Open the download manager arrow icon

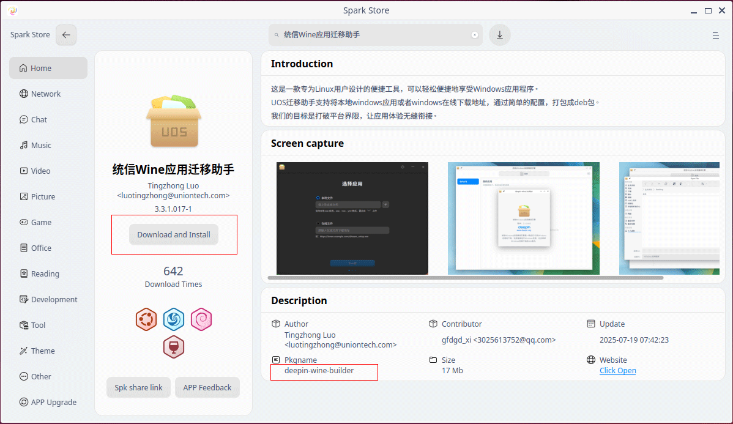500,35
